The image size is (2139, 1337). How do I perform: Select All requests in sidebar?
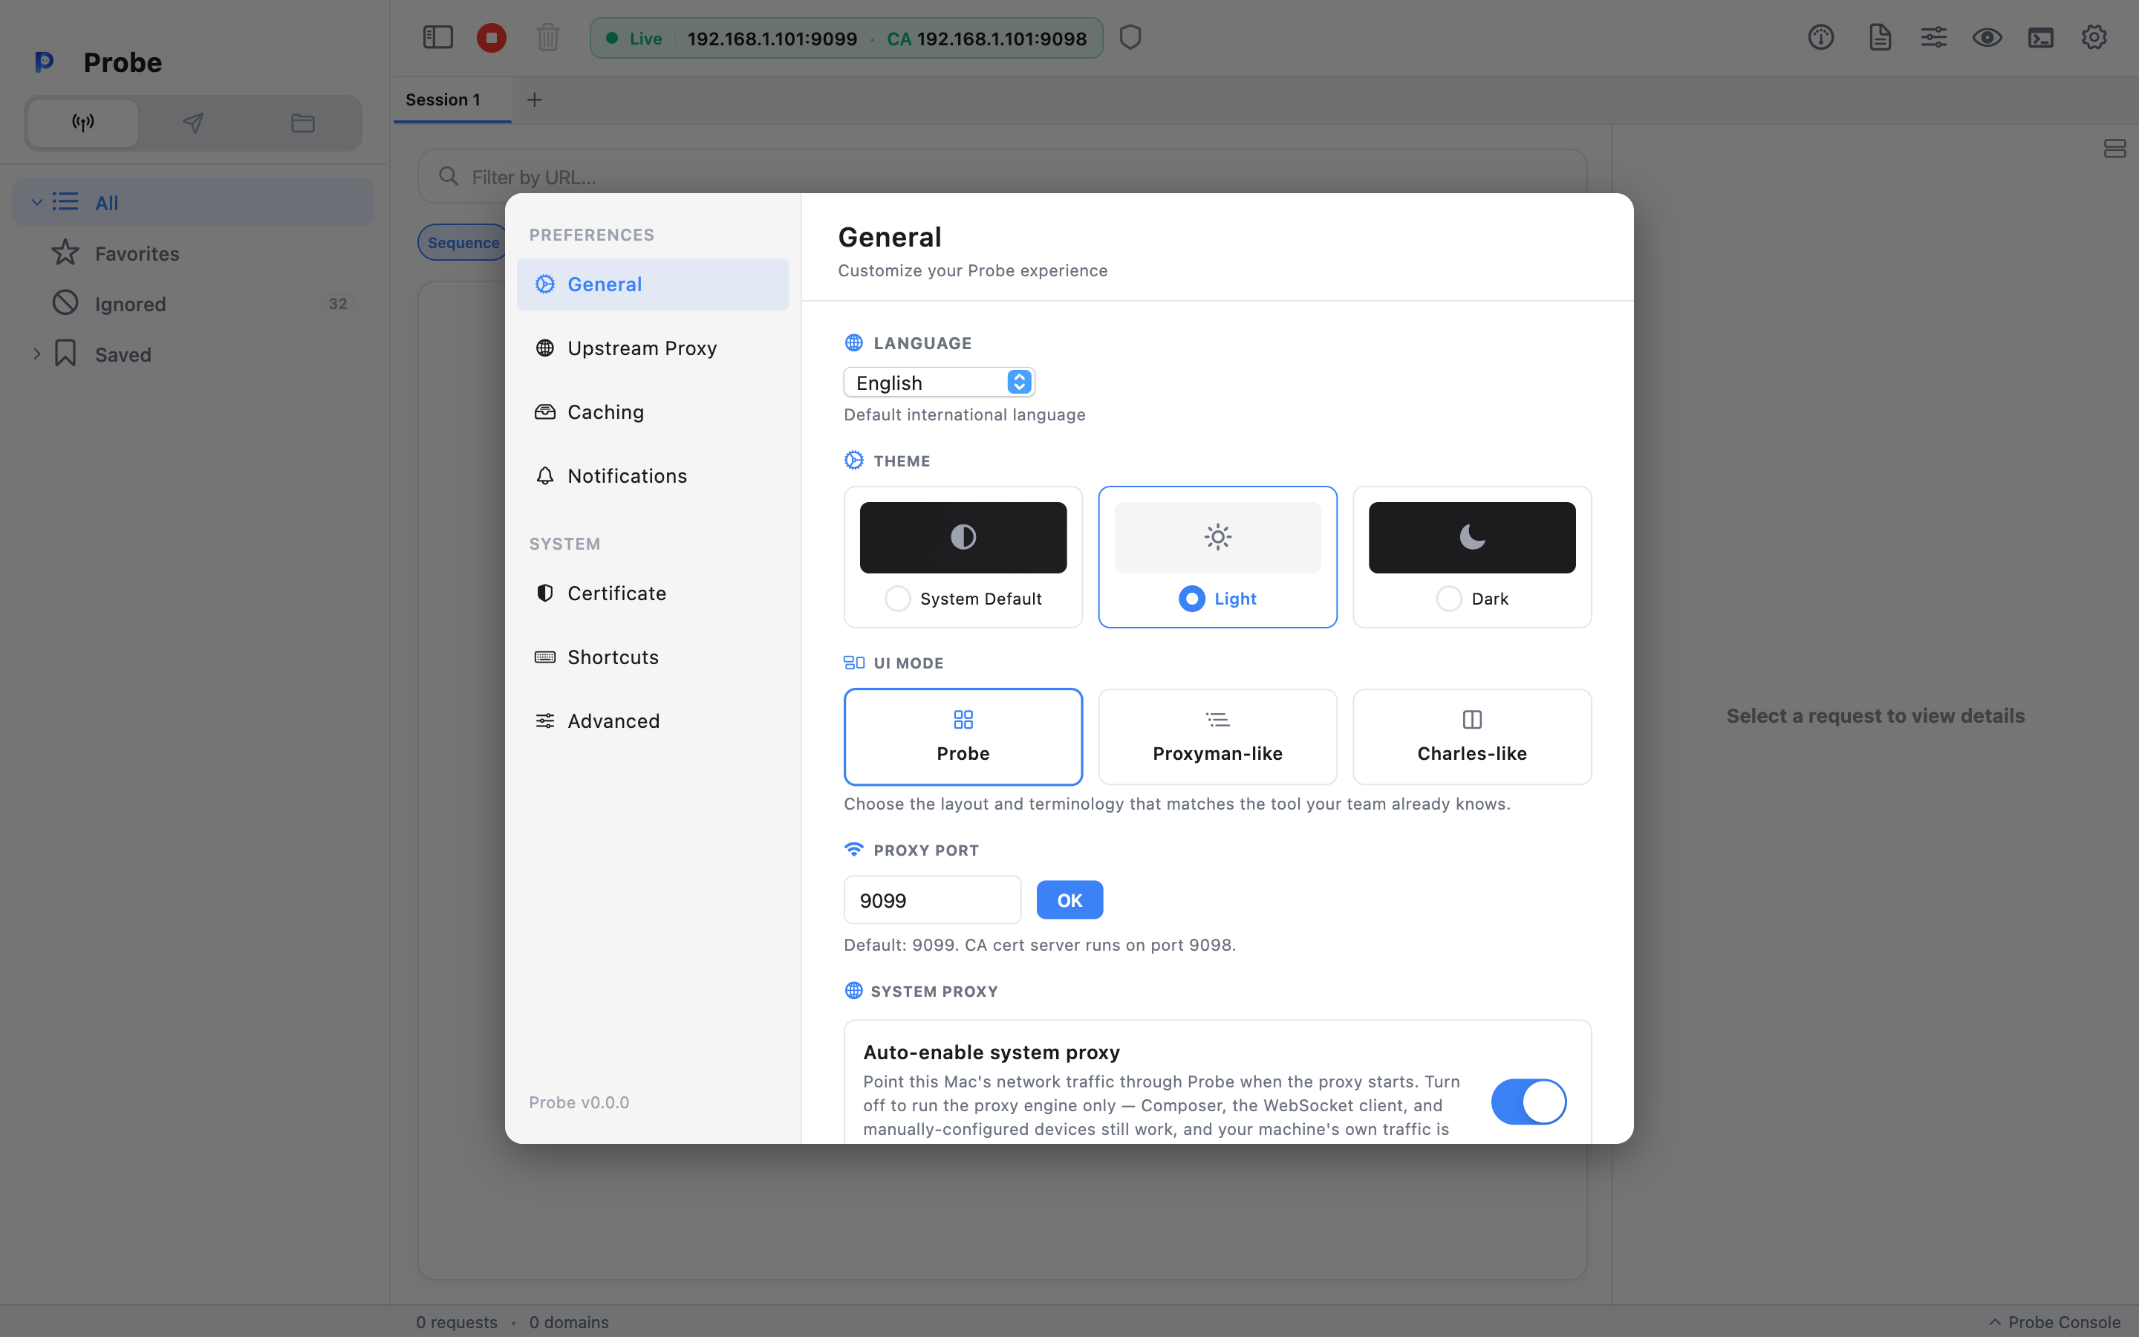click(x=192, y=203)
